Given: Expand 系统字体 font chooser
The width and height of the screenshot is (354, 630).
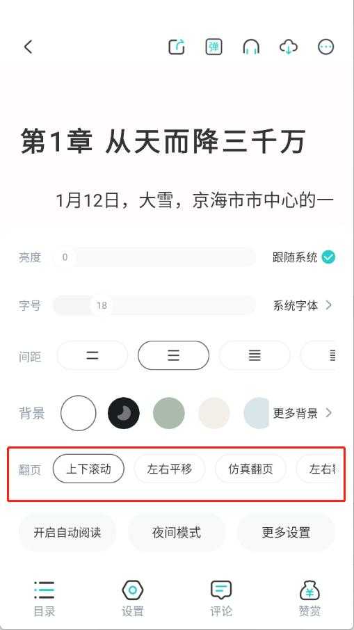Looking at the screenshot, I should (303, 306).
